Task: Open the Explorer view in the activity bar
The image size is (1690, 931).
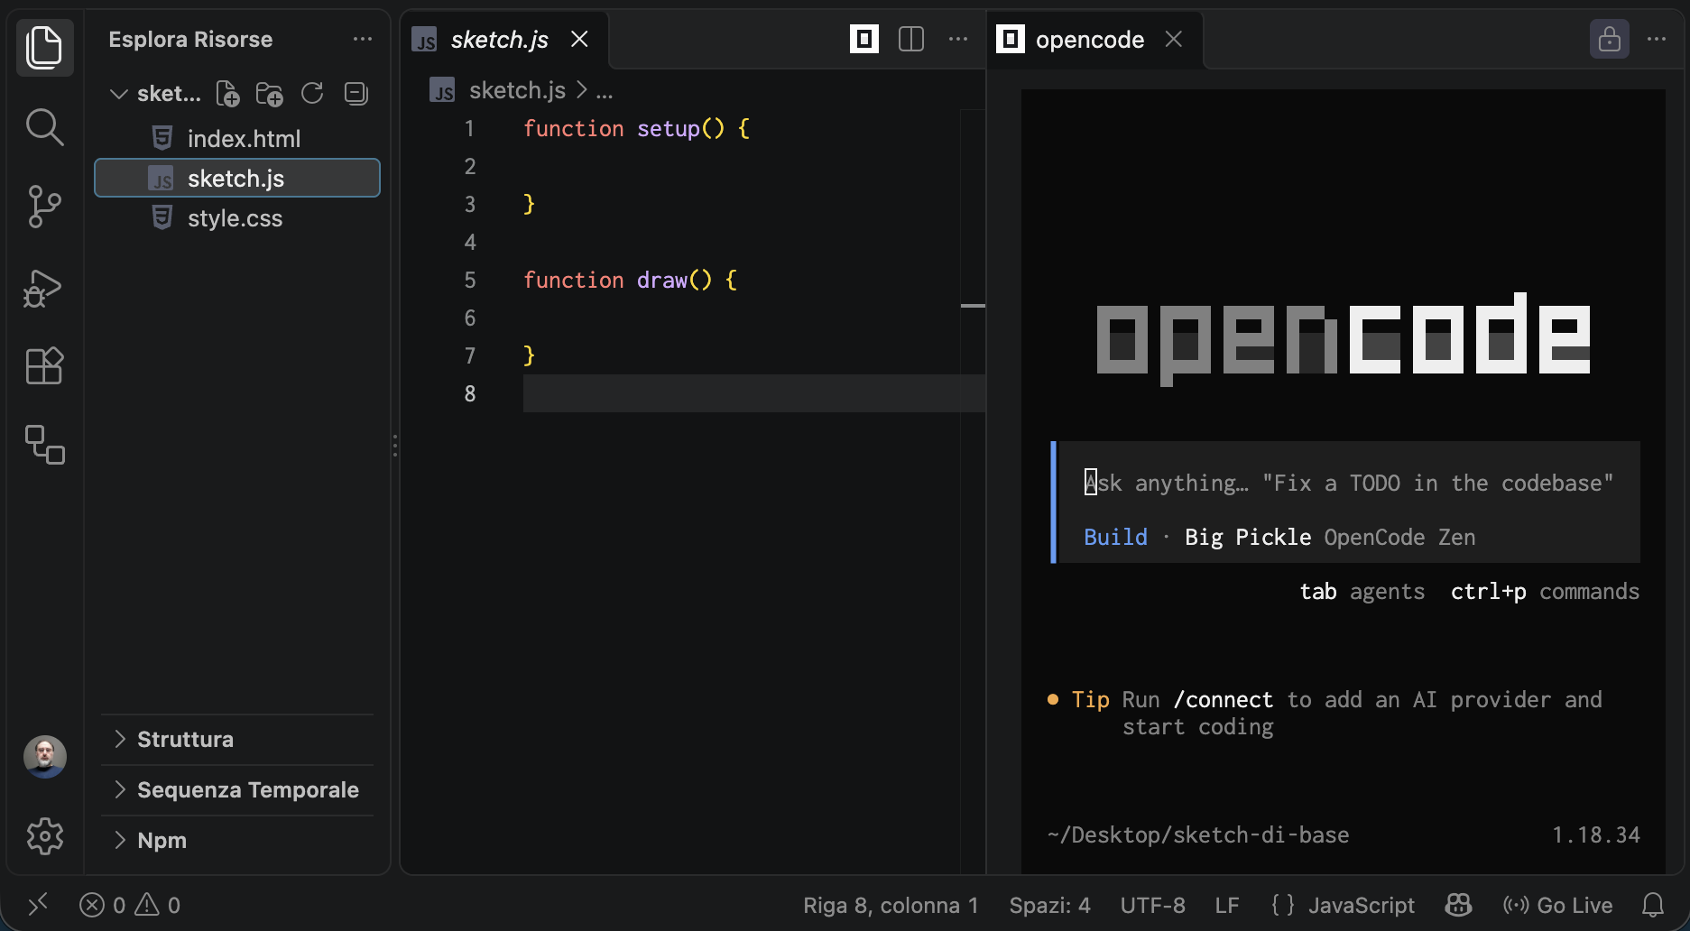Action: point(44,47)
